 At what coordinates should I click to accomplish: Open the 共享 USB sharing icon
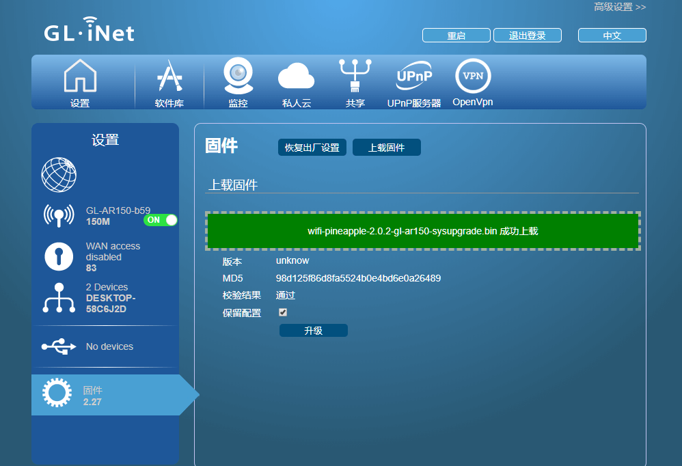click(355, 76)
